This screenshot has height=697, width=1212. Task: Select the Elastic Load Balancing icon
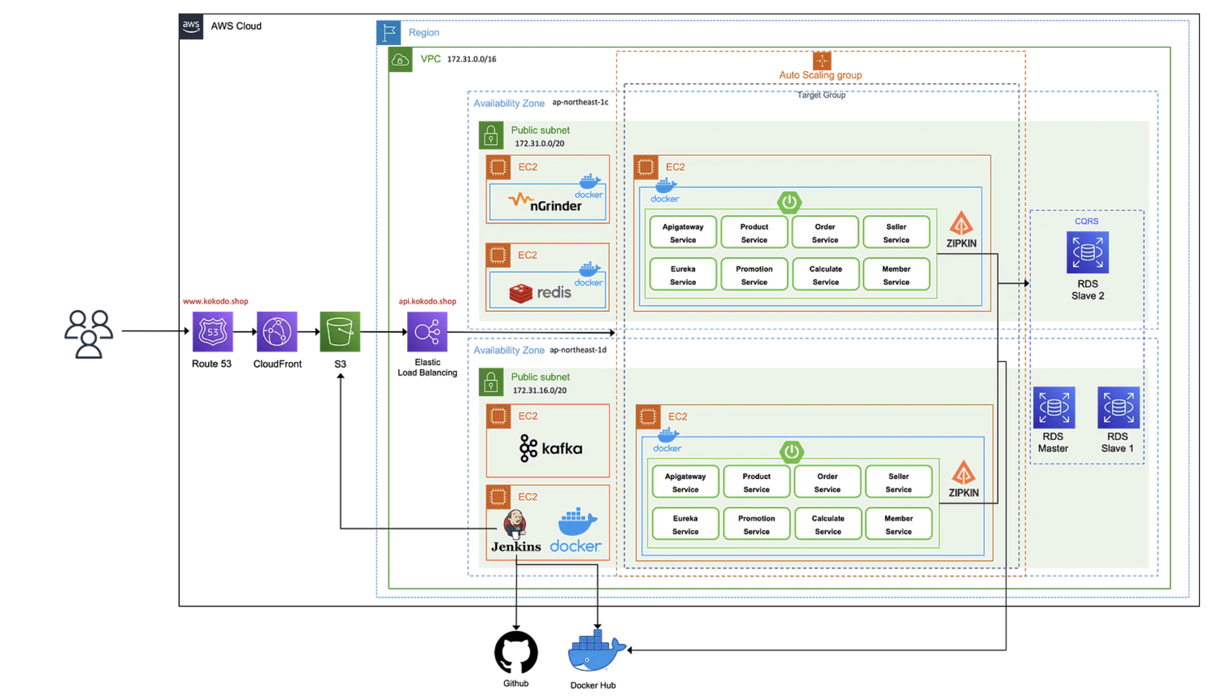[x=427, y=332]
